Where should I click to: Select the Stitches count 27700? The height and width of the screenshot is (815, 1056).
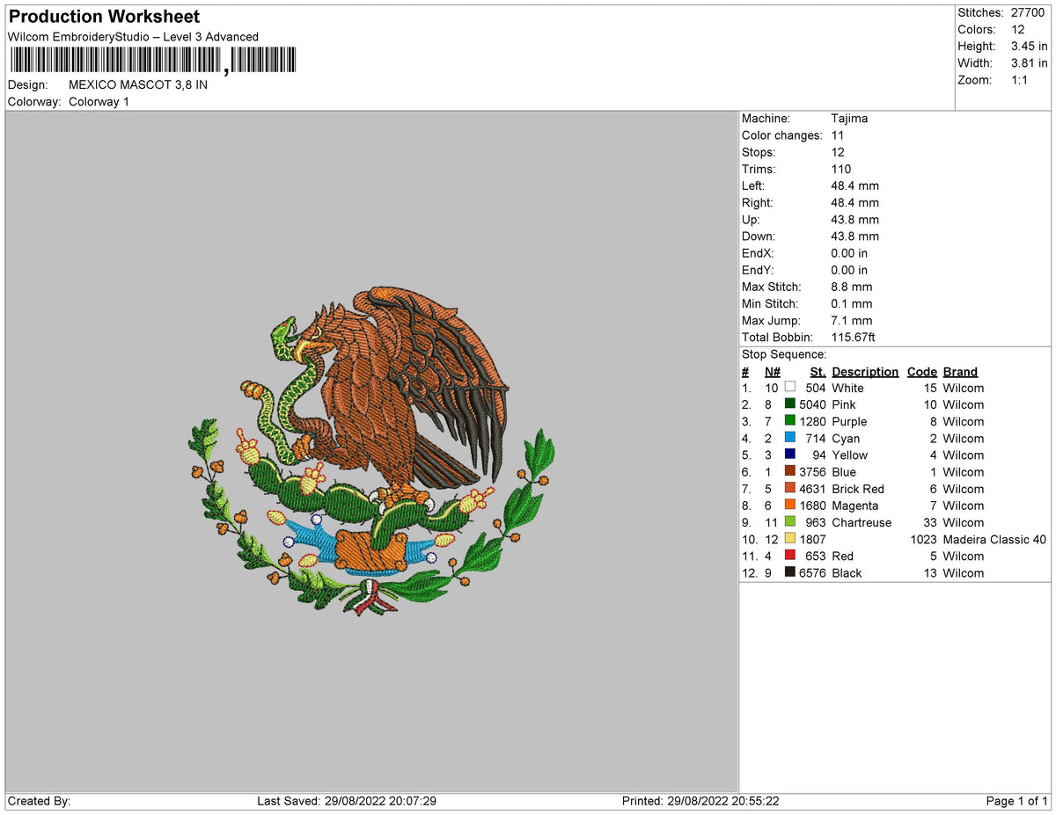(x=1028, y=12)
